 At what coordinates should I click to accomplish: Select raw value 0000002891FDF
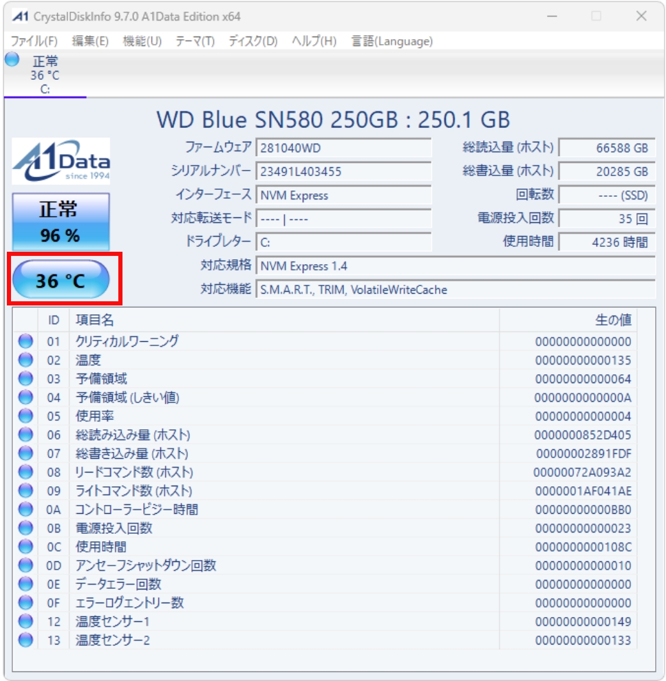pos(584,454)
